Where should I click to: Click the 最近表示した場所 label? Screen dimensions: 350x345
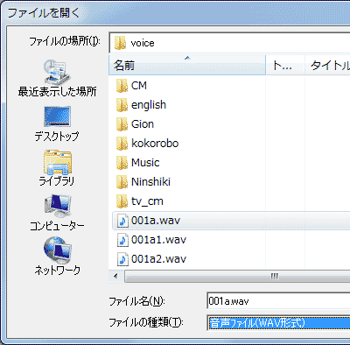coord(57,92)
